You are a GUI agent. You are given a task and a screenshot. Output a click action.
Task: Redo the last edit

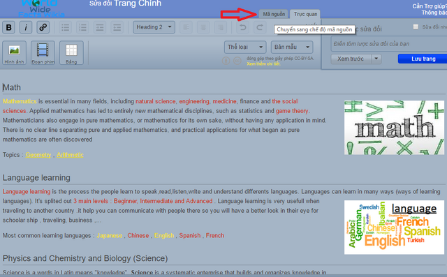pos(260,27)
